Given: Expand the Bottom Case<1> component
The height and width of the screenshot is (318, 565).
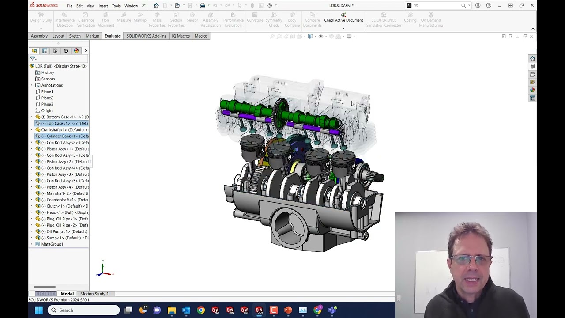Looking at the screenshot, I should (31, 117).
